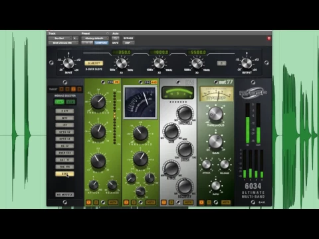Click the green gain-reduction meter in band 3
Viewport: 319px width, 239px height.
point(178,93)
